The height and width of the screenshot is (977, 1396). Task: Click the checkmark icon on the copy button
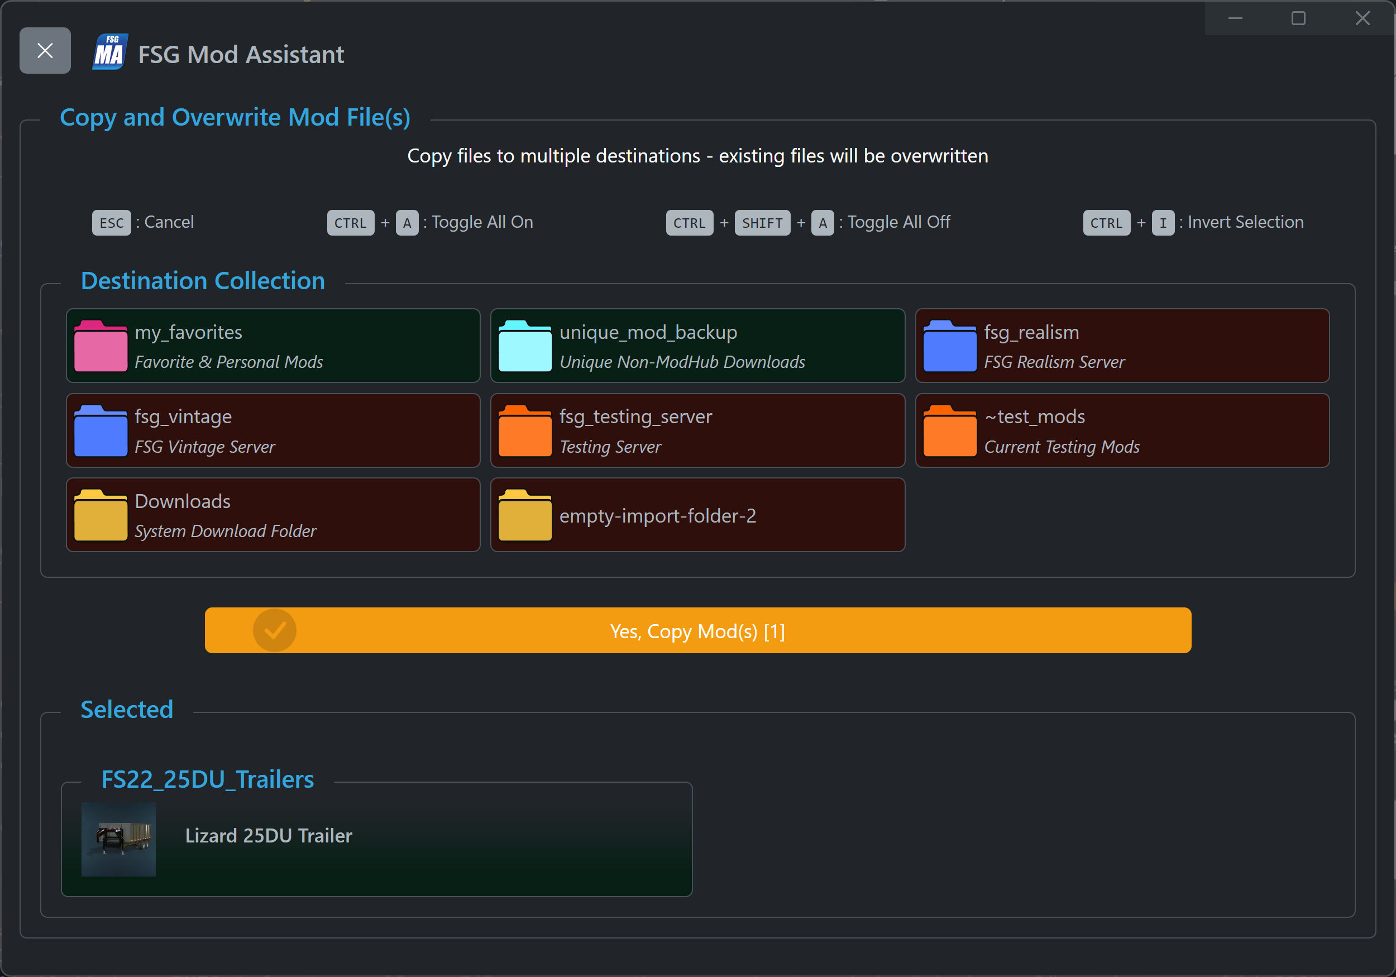(x=275, y=630)
